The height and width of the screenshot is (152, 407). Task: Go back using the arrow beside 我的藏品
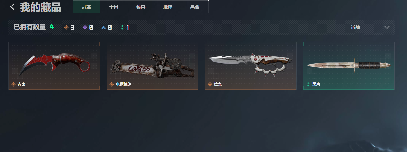pyautogui.click(x=13, y=7)
